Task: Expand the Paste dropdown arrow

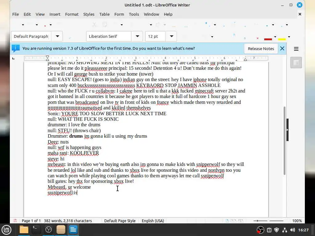Action: click(122, 25)
